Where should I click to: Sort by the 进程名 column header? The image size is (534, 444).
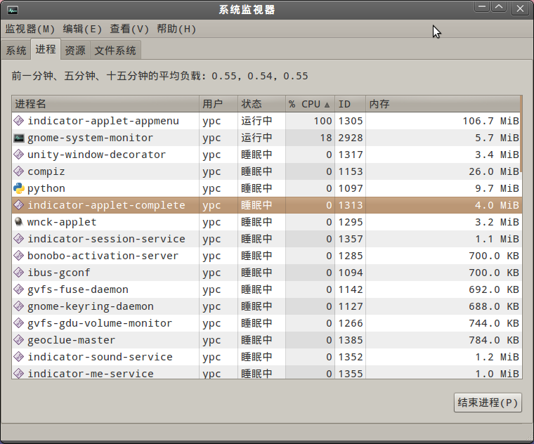[105, 104]
